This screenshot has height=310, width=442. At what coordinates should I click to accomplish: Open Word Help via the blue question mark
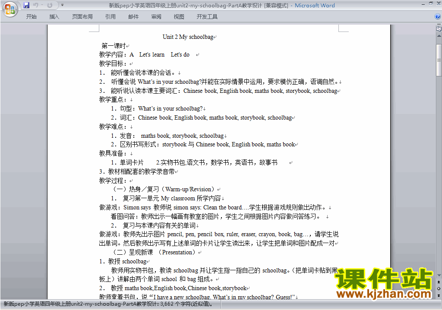click(438, 17)
